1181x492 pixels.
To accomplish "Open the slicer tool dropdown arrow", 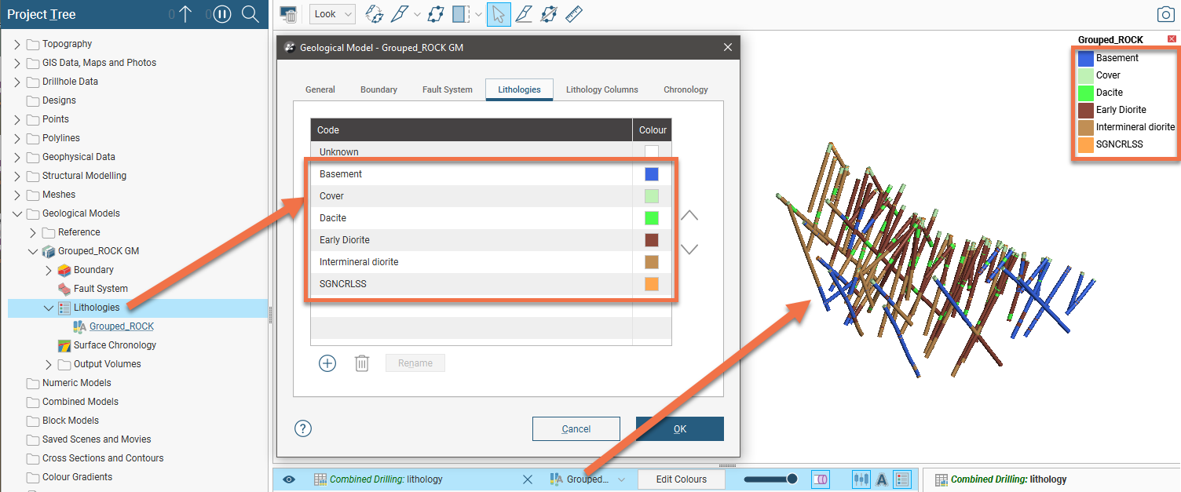I will pos(417,14).
